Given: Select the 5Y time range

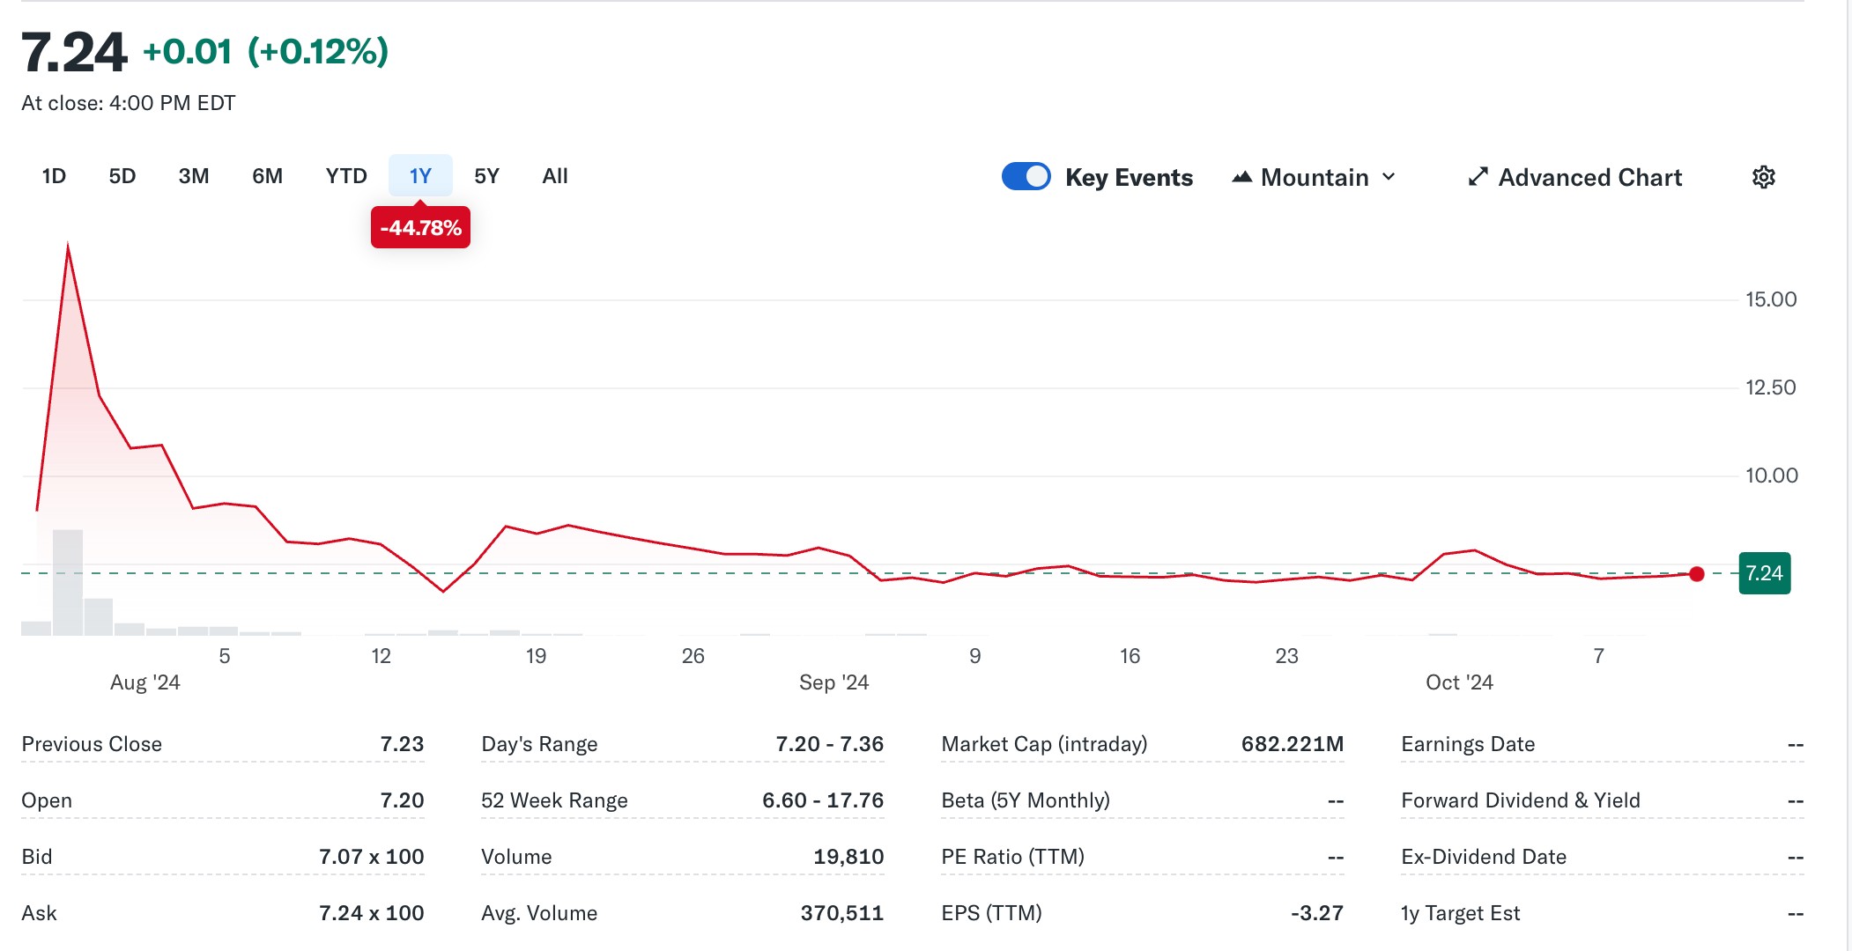Looking at the screenshot, I should tap(486, 176).
